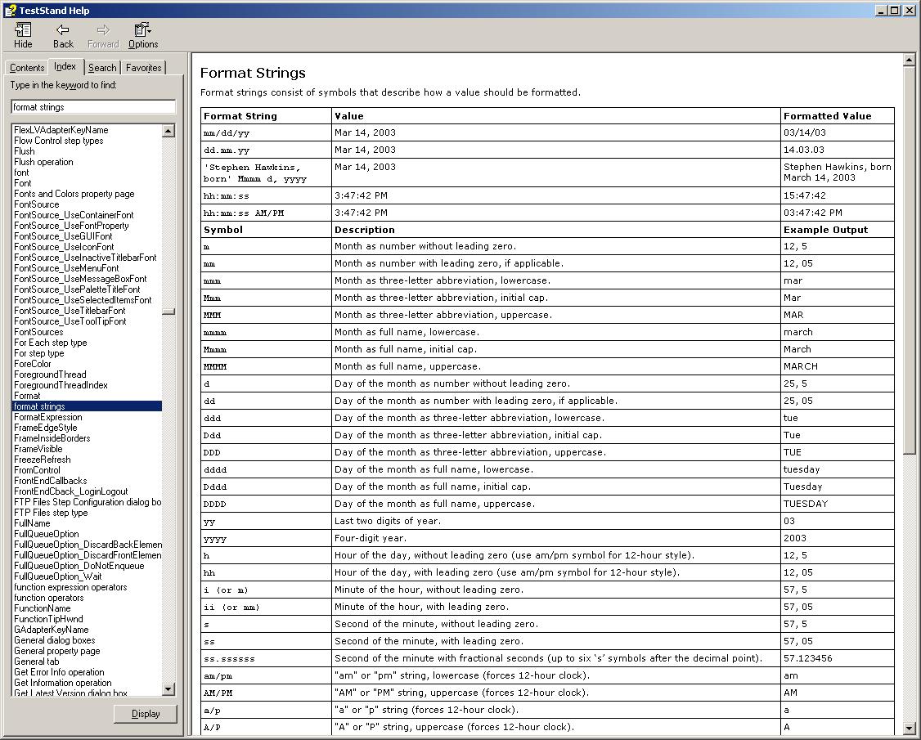
Task: Click the 'TUESDAY' example output cell
Action: coord(838,504)
